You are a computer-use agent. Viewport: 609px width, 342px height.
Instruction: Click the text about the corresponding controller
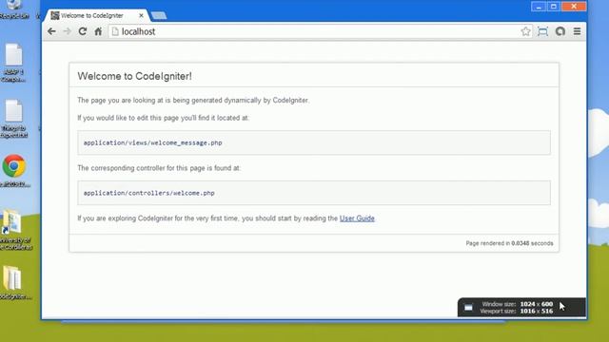[159, 168]
